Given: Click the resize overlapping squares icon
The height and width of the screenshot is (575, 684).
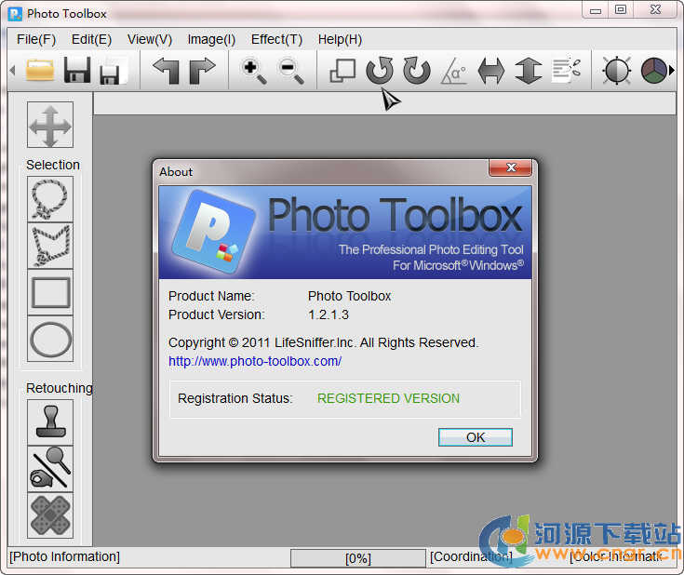Looking at the screenshot, I should pos(342,70).
